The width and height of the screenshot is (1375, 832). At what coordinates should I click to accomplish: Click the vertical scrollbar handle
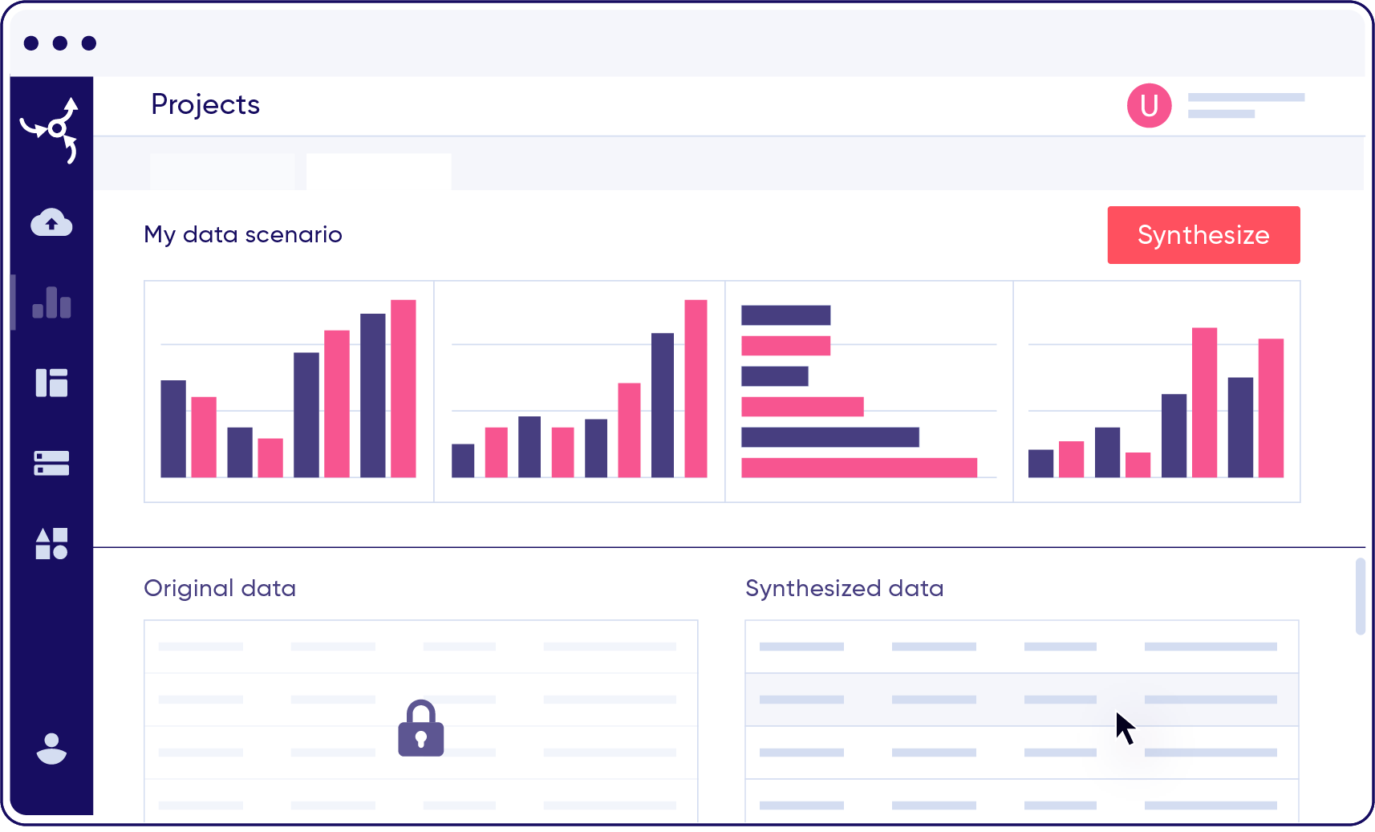tap(1360, 596)
